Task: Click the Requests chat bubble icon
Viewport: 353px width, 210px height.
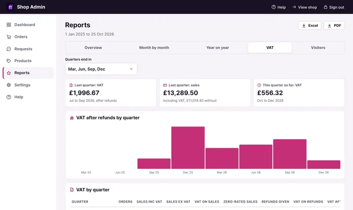Action: pyautogui.click(x=9, y=49)
